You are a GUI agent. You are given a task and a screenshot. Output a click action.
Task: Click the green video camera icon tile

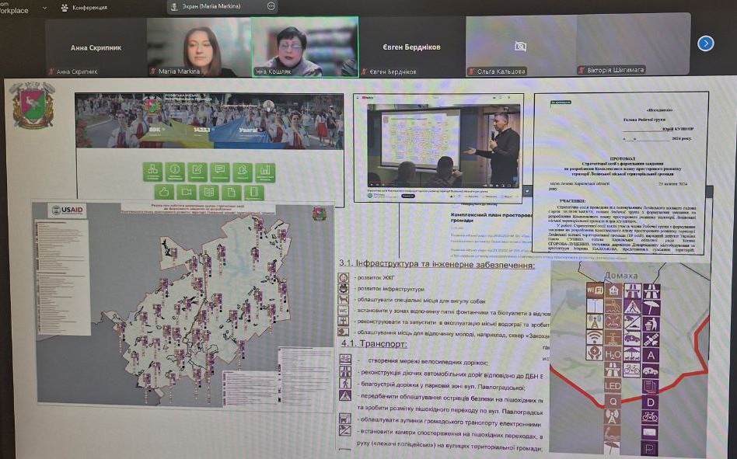(x=186, y=192)
